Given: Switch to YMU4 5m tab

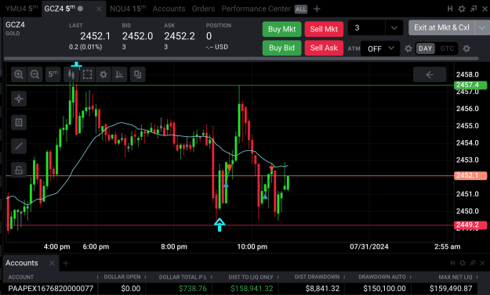Looking at the screenshot, I should [21, 9].
